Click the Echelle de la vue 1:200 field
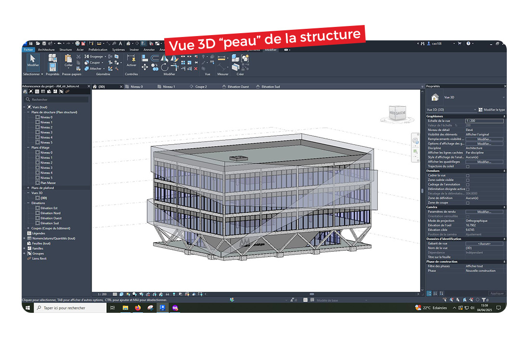 pos(484,121)
